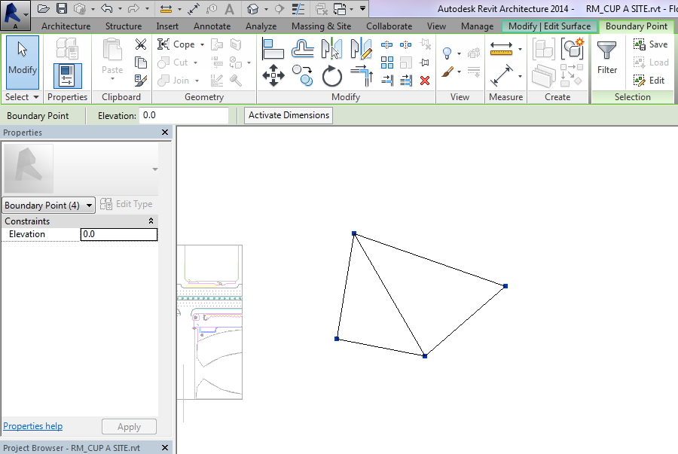Select the Move tool in Modify panel
The image size is (678, 454).
click(273, 75)
